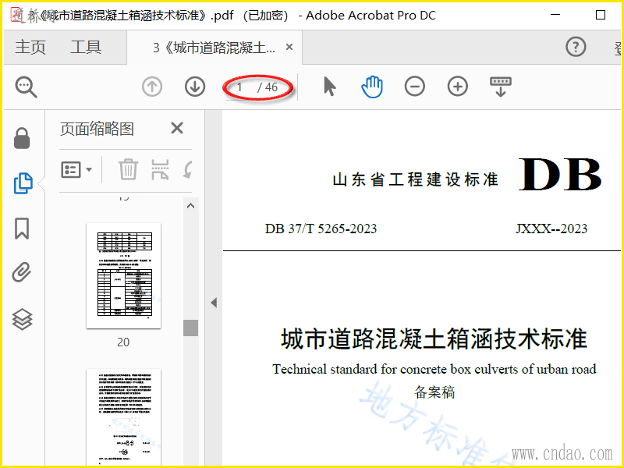Click the rotate pages icon
The width and height of the screenshot is (624, 468).
pos(188,169)
